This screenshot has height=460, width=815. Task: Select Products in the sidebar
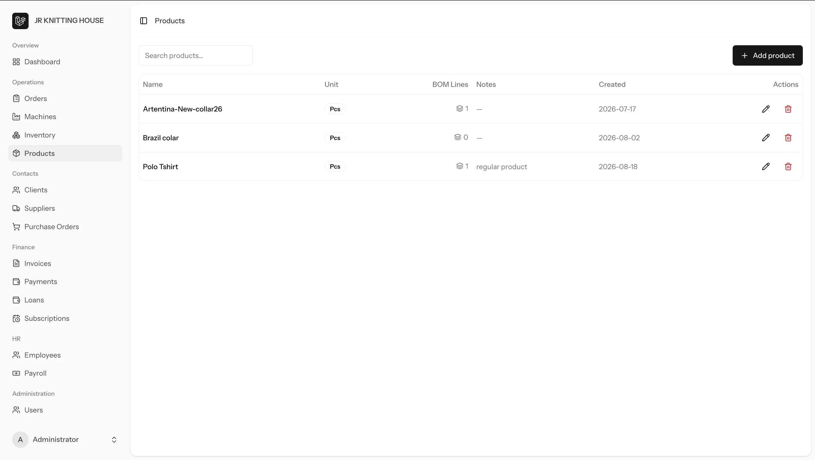click(x=65, y=153)
